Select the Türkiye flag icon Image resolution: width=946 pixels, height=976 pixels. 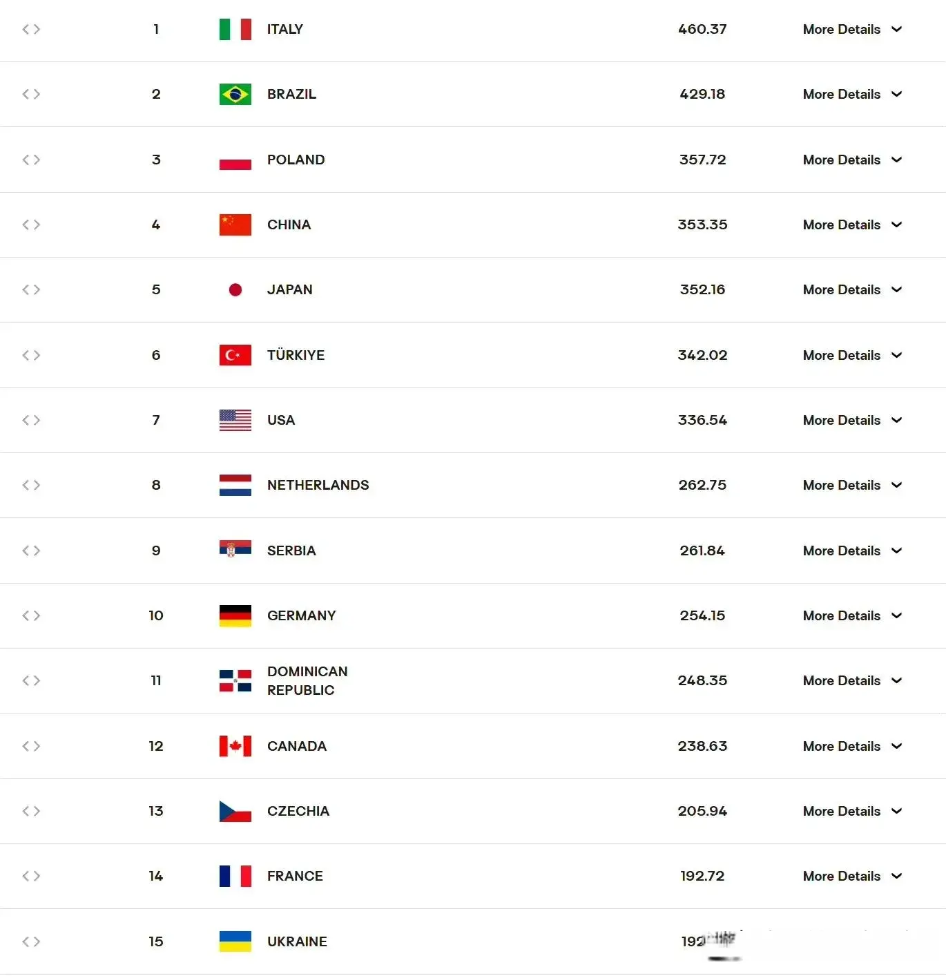point(235,355)
